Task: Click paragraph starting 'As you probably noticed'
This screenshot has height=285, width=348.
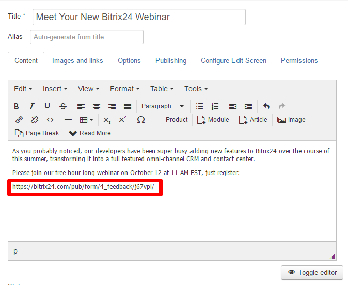Action: 171,155
